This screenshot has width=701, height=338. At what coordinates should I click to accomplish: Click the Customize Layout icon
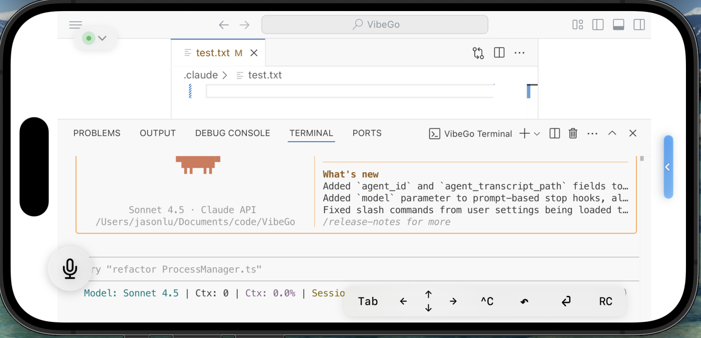(578, 25)
